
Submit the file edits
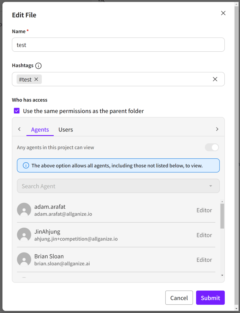[210, 298]
